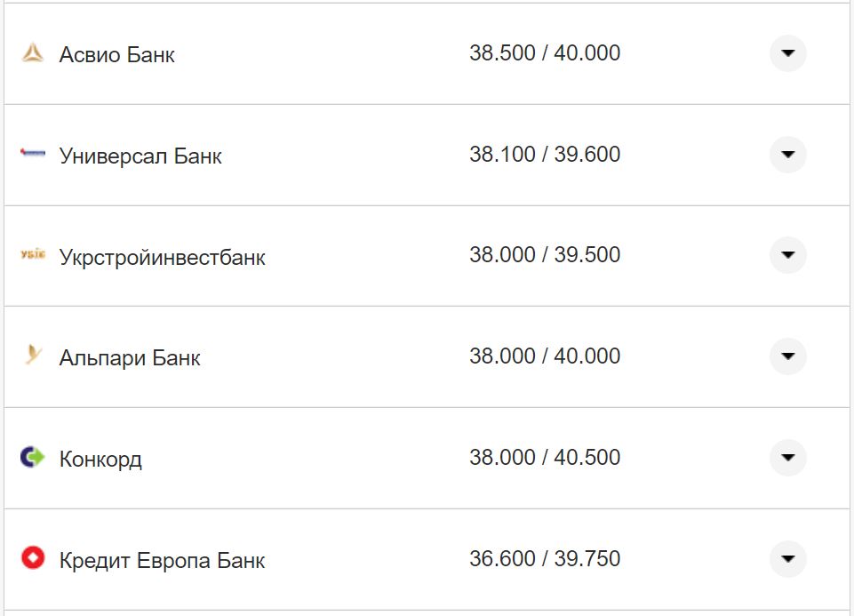Expand Кредит Европа Банк details
The image size is (854, 616).
pos(787,559)
